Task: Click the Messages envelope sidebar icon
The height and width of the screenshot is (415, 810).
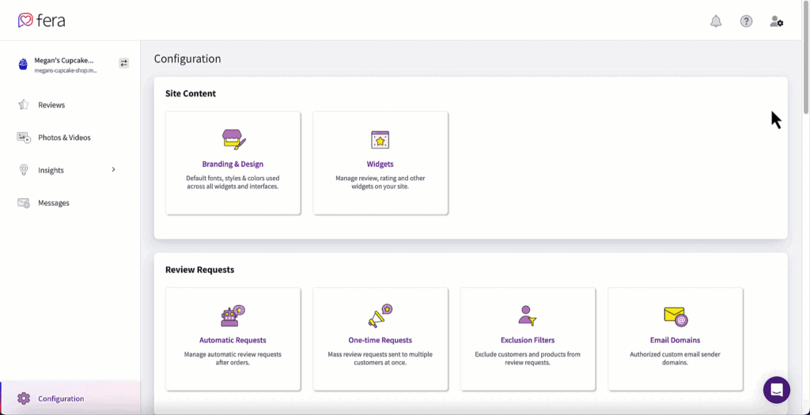Action: (x=24, y=203)
